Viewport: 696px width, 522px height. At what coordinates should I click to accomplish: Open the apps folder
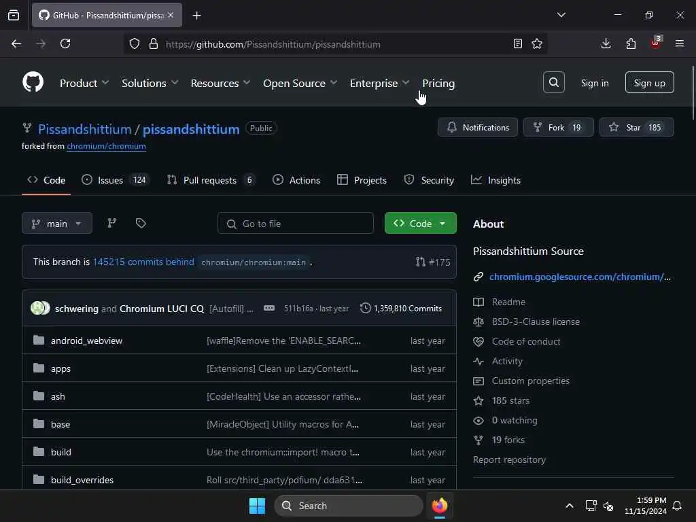coord(60,369)
